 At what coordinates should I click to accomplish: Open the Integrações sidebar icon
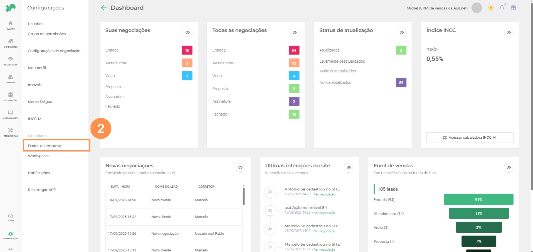11,96
